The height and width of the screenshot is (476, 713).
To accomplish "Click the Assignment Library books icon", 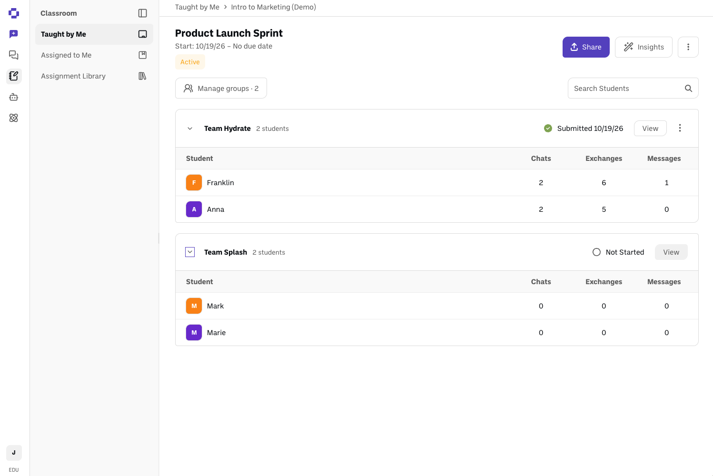I will pyautogui.click(x=142, y=76).
